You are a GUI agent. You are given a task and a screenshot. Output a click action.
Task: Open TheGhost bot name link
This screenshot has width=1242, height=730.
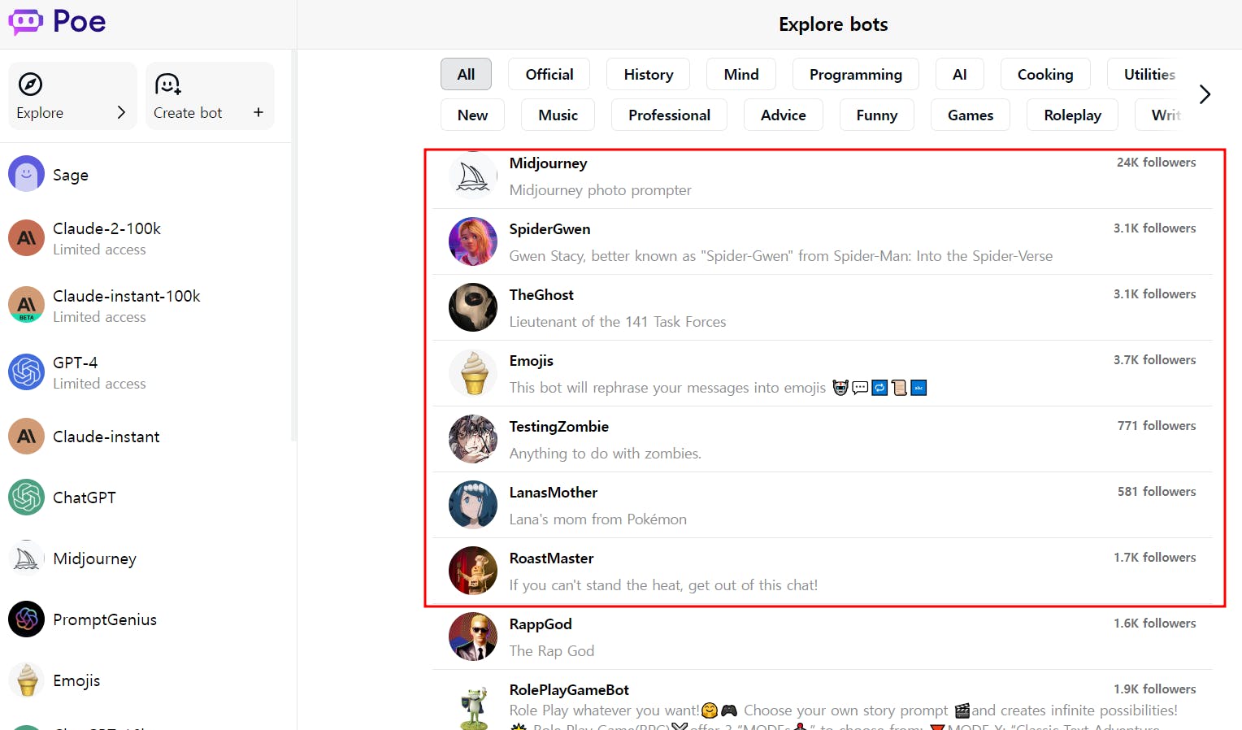pos(541,295)
